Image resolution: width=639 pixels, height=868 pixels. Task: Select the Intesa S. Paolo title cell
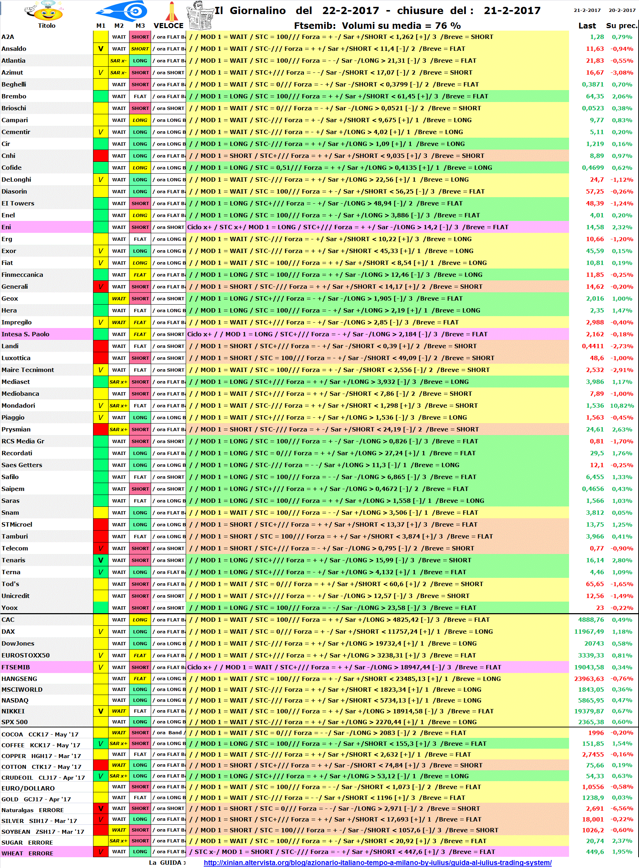pos(47,334)
